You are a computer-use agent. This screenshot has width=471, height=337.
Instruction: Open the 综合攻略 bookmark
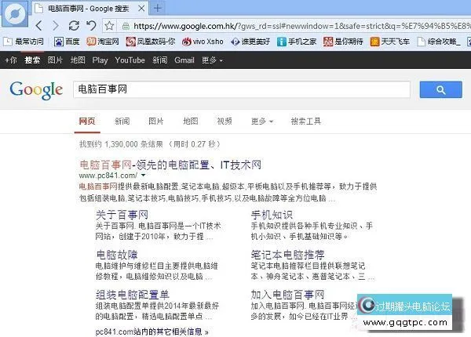click(439, 42)
